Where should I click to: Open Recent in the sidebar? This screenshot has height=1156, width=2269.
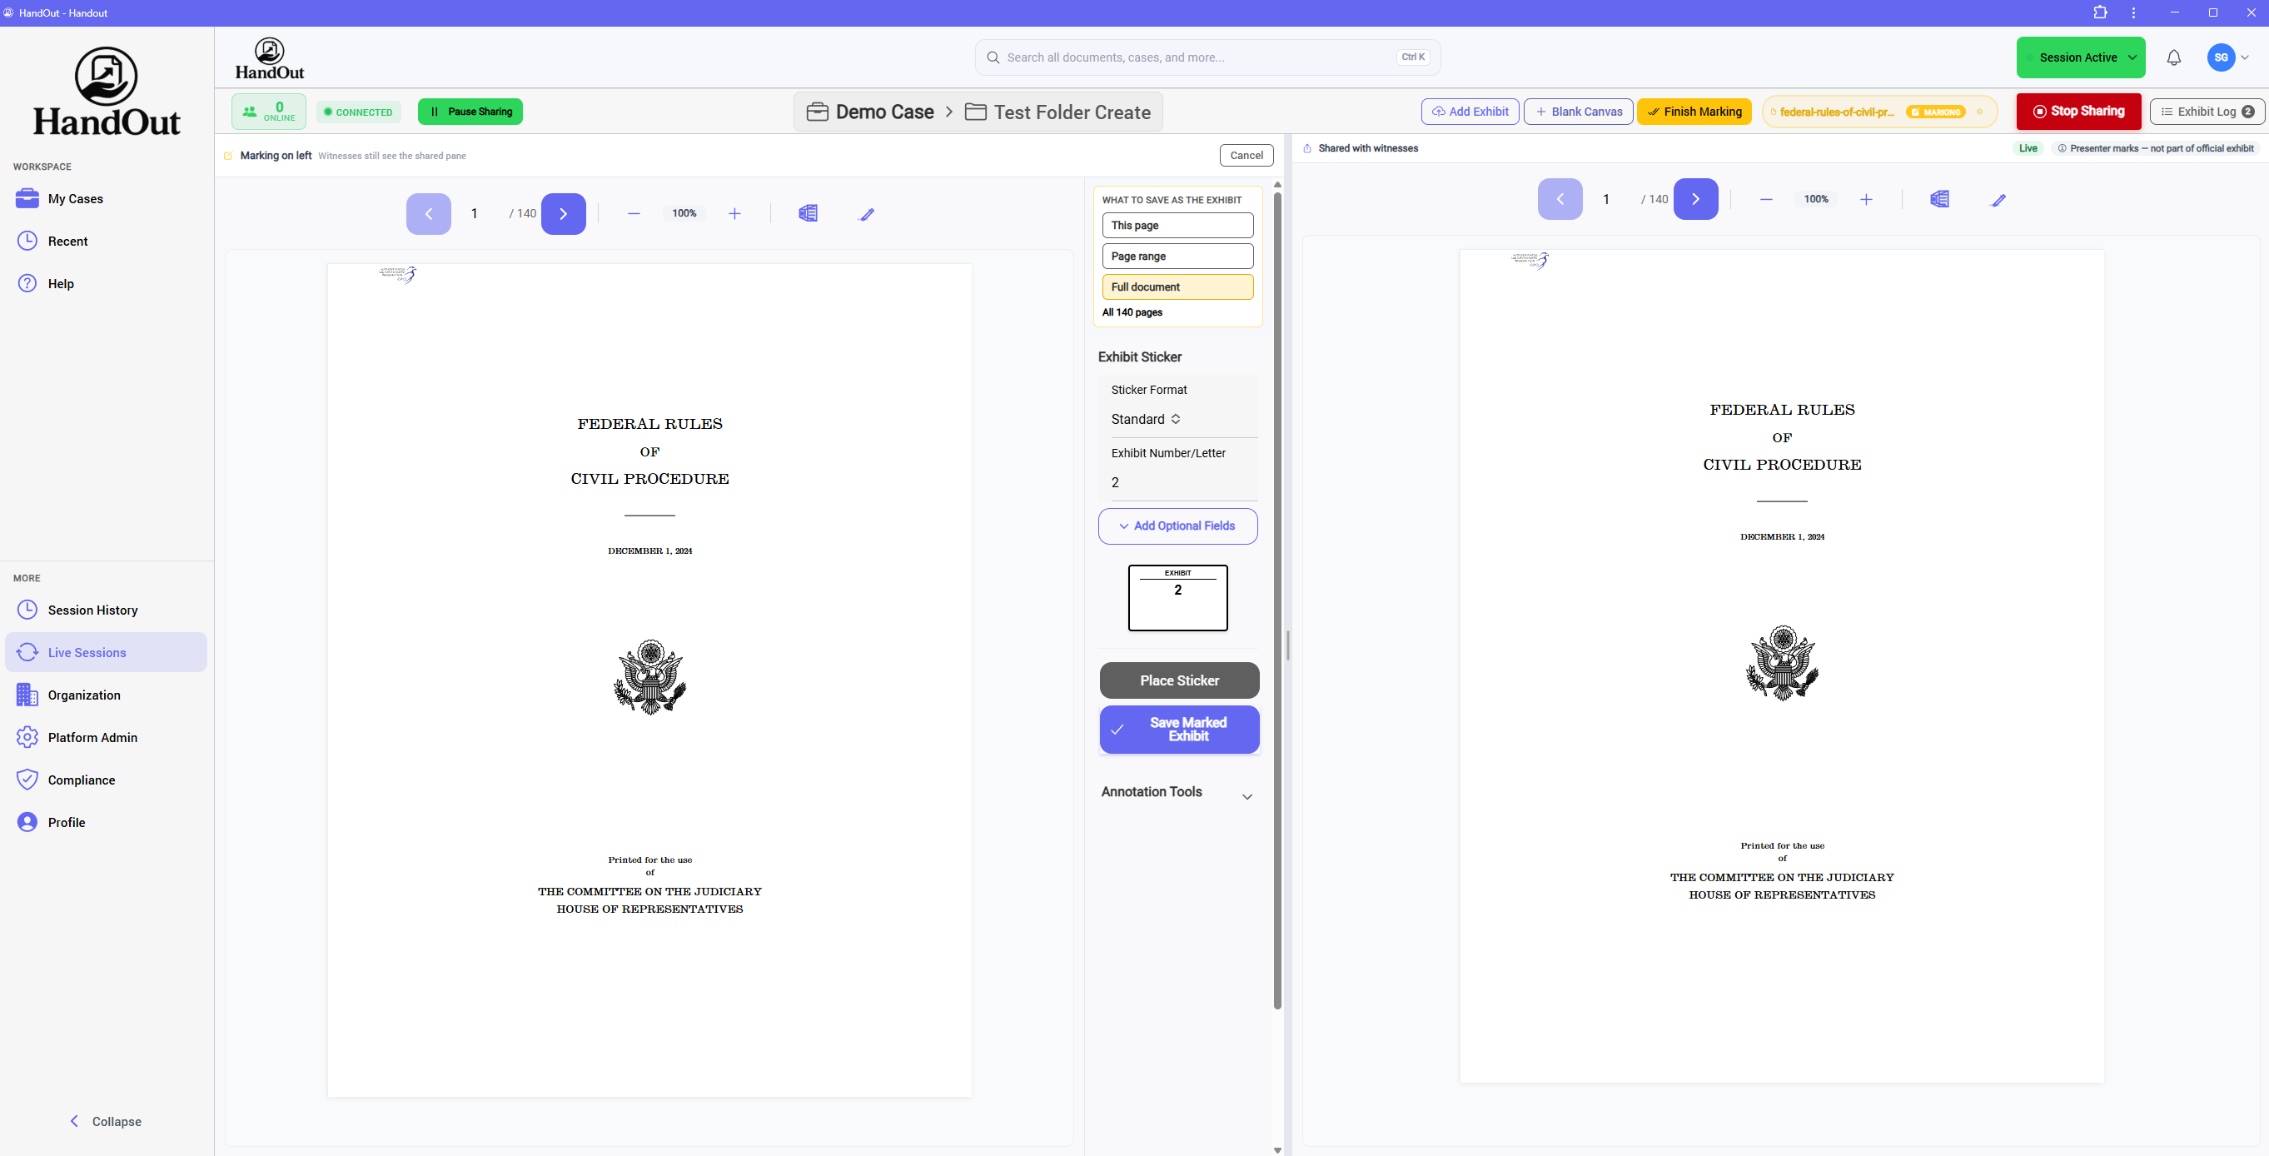click(106, 241)
